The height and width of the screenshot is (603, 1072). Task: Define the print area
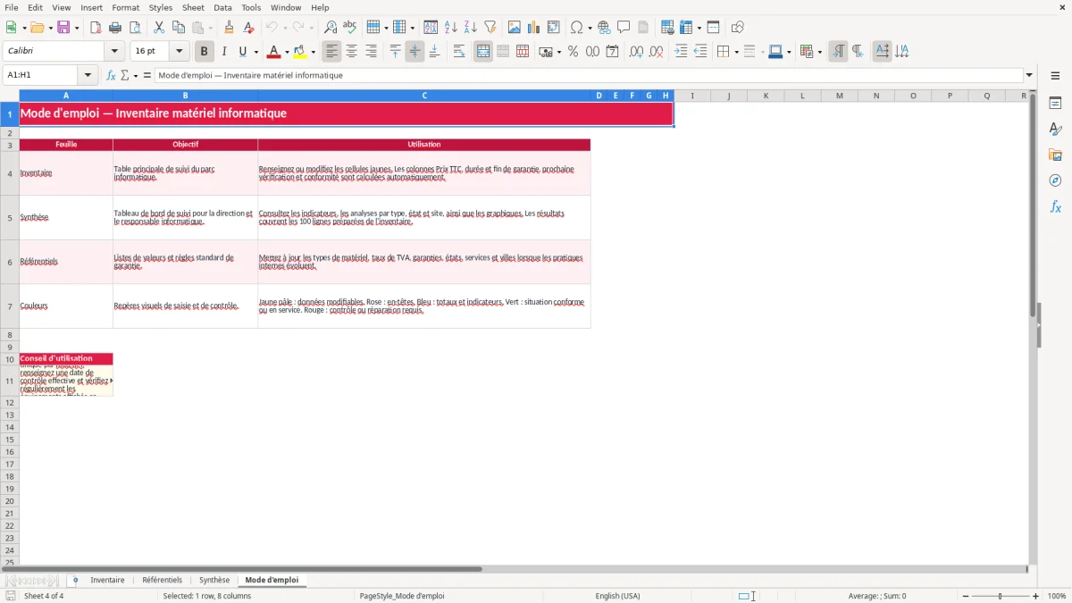coord(667,28)
